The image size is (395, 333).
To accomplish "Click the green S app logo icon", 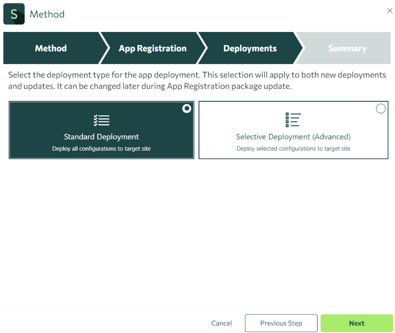I will pyautogui.click(x=14, y=14).
